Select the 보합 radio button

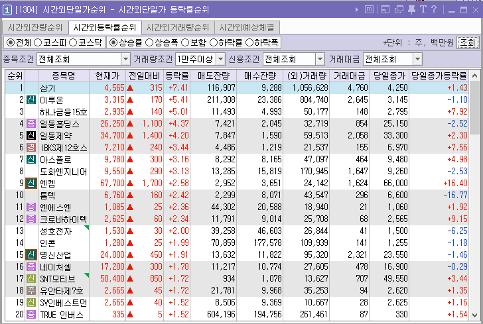pyautogui.click(x=185, y=42)
